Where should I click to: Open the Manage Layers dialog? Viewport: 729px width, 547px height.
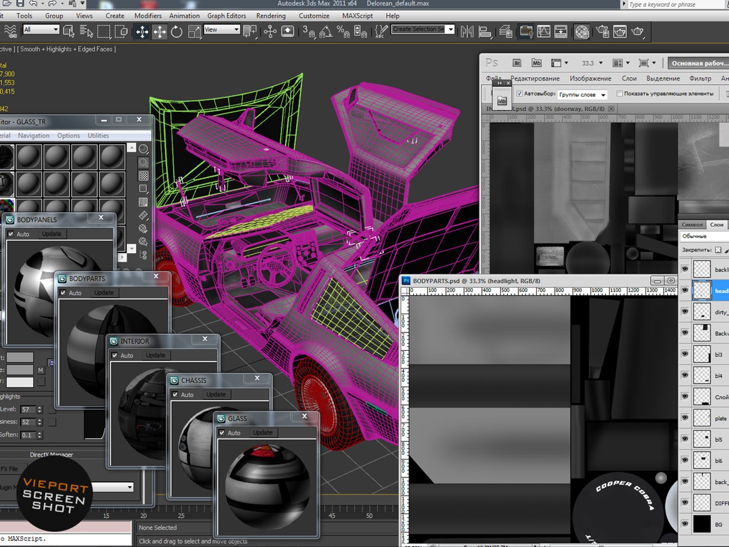(506, 32)
